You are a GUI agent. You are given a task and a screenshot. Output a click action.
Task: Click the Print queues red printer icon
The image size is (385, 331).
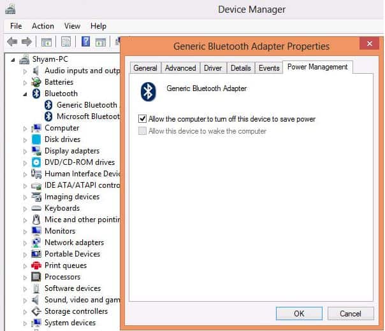(36, 265)
